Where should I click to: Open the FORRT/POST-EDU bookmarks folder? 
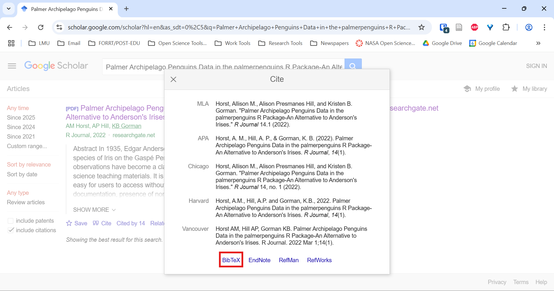coord(114,43)
